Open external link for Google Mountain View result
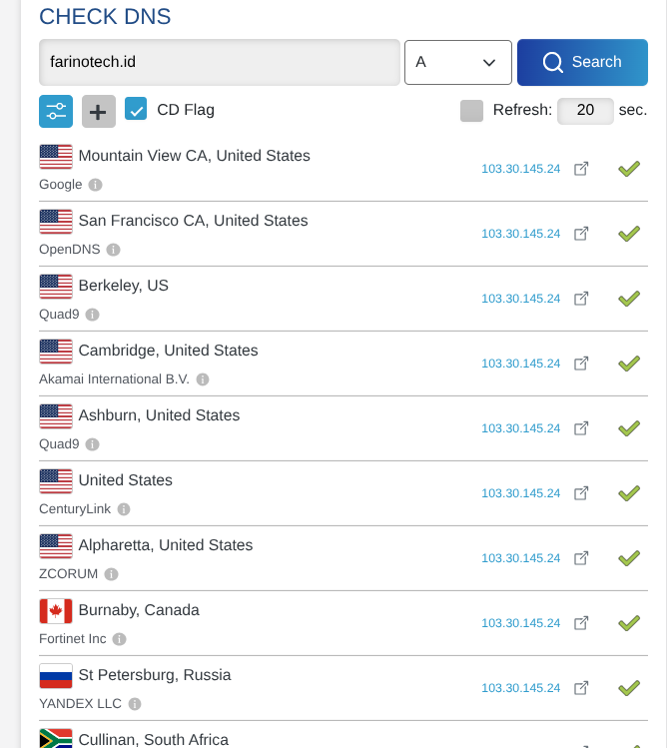The height and width of the screenshot is (748, 667). point(581,169)
